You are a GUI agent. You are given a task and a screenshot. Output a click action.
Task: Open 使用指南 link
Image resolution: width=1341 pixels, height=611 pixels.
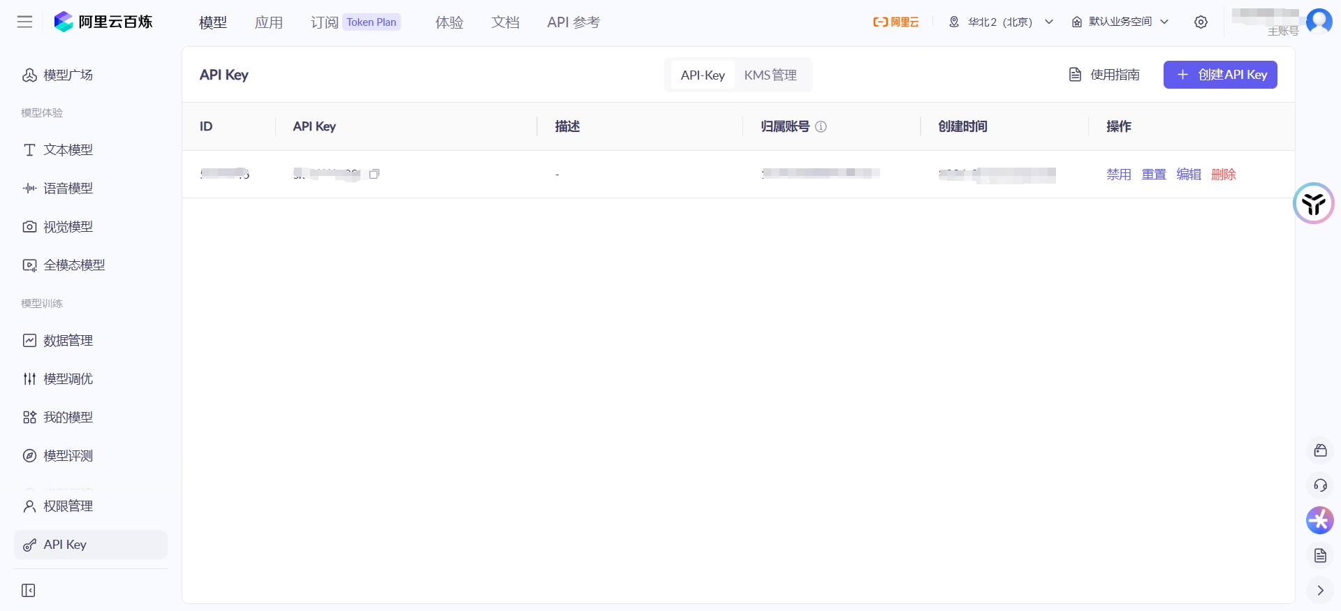pyautogui.click(x=1105, y=75)
